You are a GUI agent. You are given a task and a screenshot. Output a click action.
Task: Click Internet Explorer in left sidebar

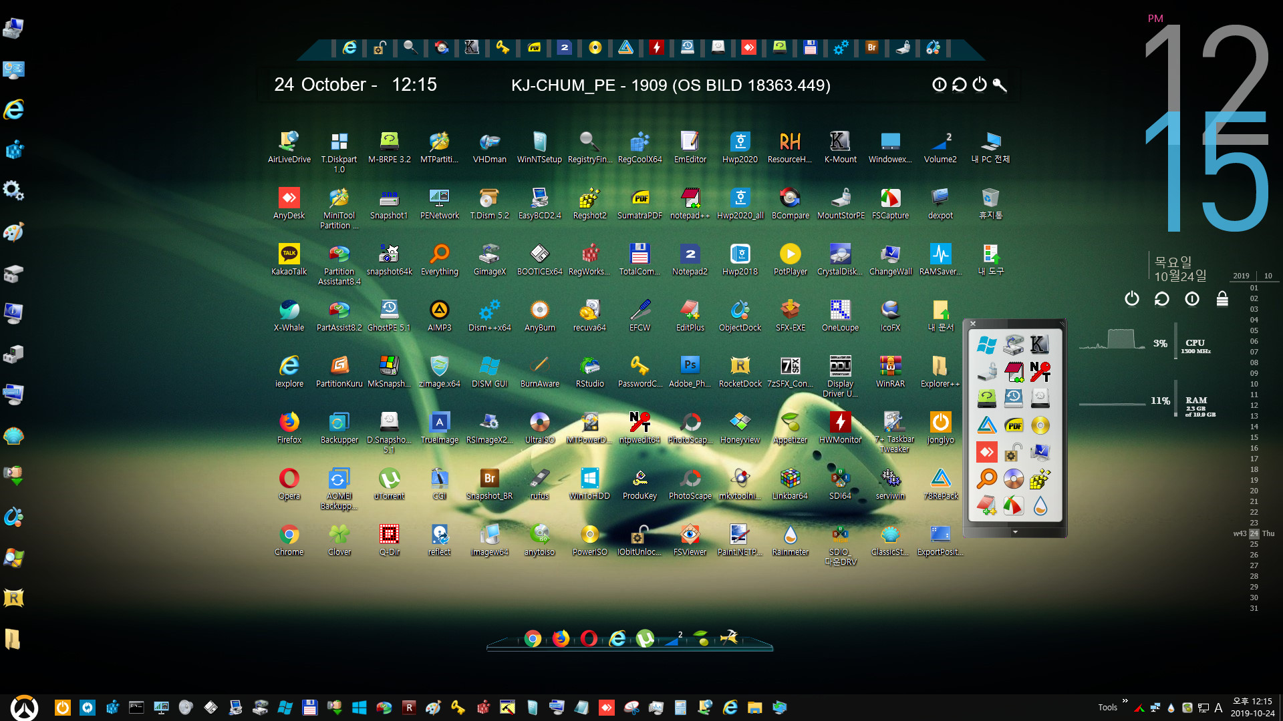(14, 109)
